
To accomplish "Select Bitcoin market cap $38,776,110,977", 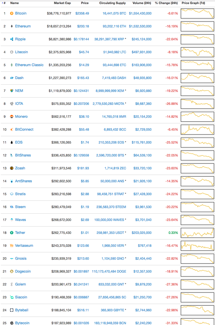I will (59, 13).
